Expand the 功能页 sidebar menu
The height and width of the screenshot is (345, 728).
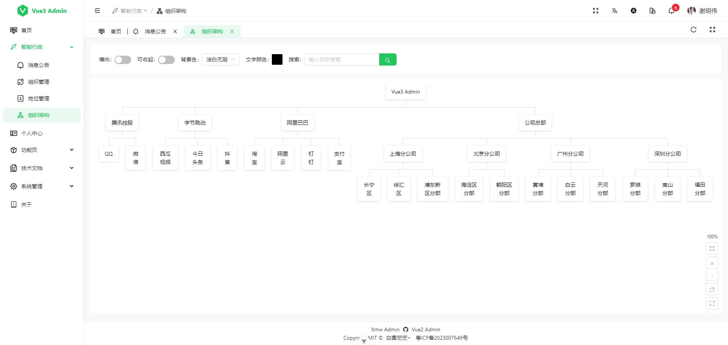coord(42,150)
